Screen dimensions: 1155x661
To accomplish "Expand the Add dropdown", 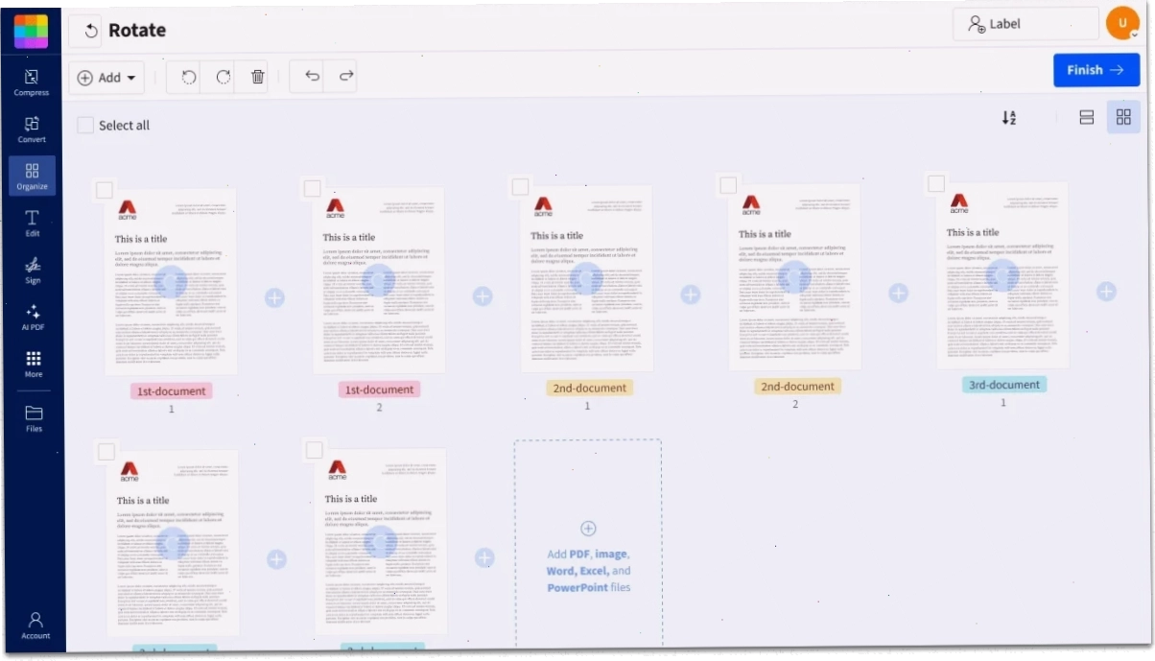I will (106, 78).
